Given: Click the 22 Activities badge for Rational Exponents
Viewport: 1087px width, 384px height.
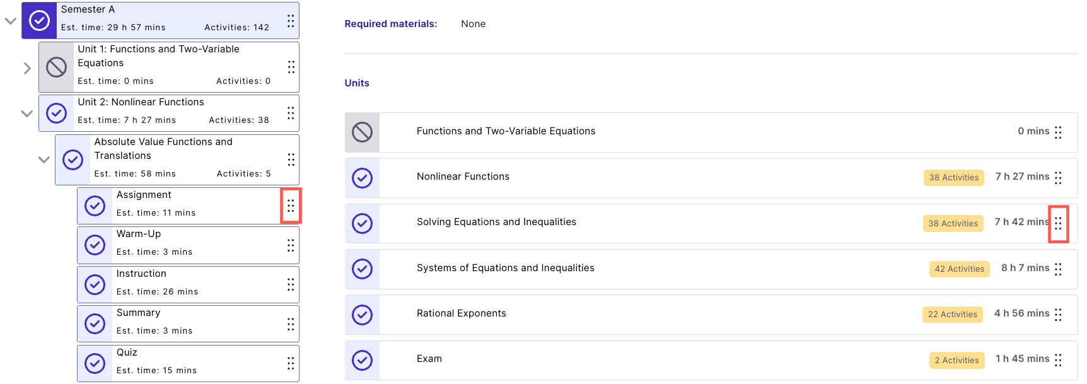Looking at the screenshot, I should pos(952,315).
